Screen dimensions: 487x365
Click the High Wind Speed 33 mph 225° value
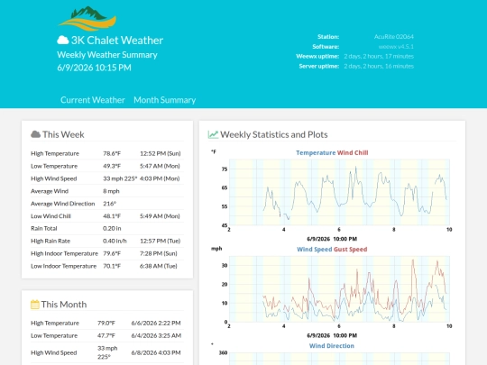[120, 178]
